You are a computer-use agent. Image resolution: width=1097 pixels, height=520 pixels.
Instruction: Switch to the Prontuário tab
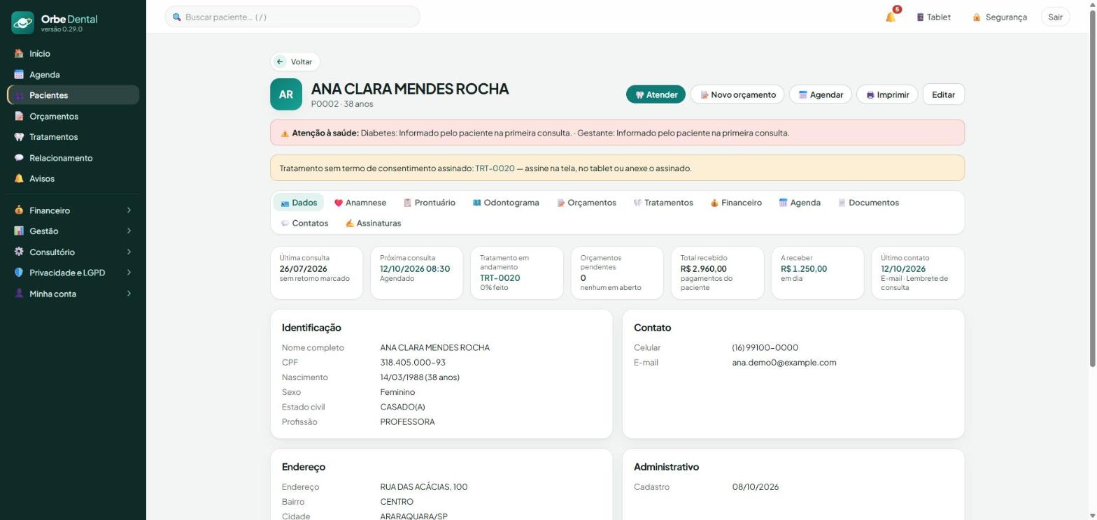(x=429, y=203)
